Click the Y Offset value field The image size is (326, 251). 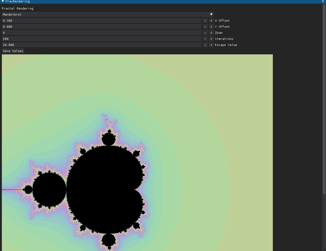(x=102, y=27)
